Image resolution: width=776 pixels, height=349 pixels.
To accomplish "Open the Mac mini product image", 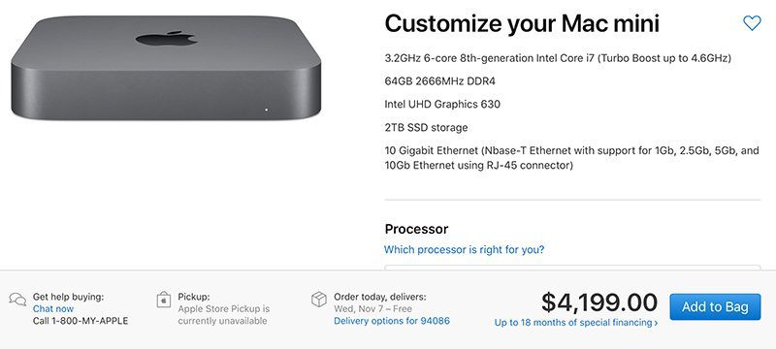I will click(166, 68).
